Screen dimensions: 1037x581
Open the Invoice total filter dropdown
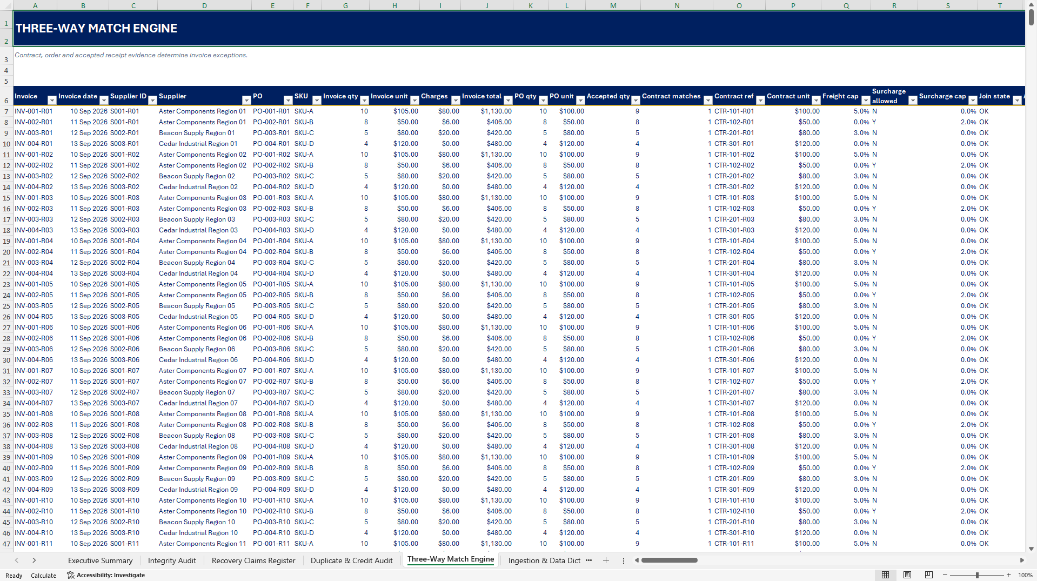click(508, 101)
